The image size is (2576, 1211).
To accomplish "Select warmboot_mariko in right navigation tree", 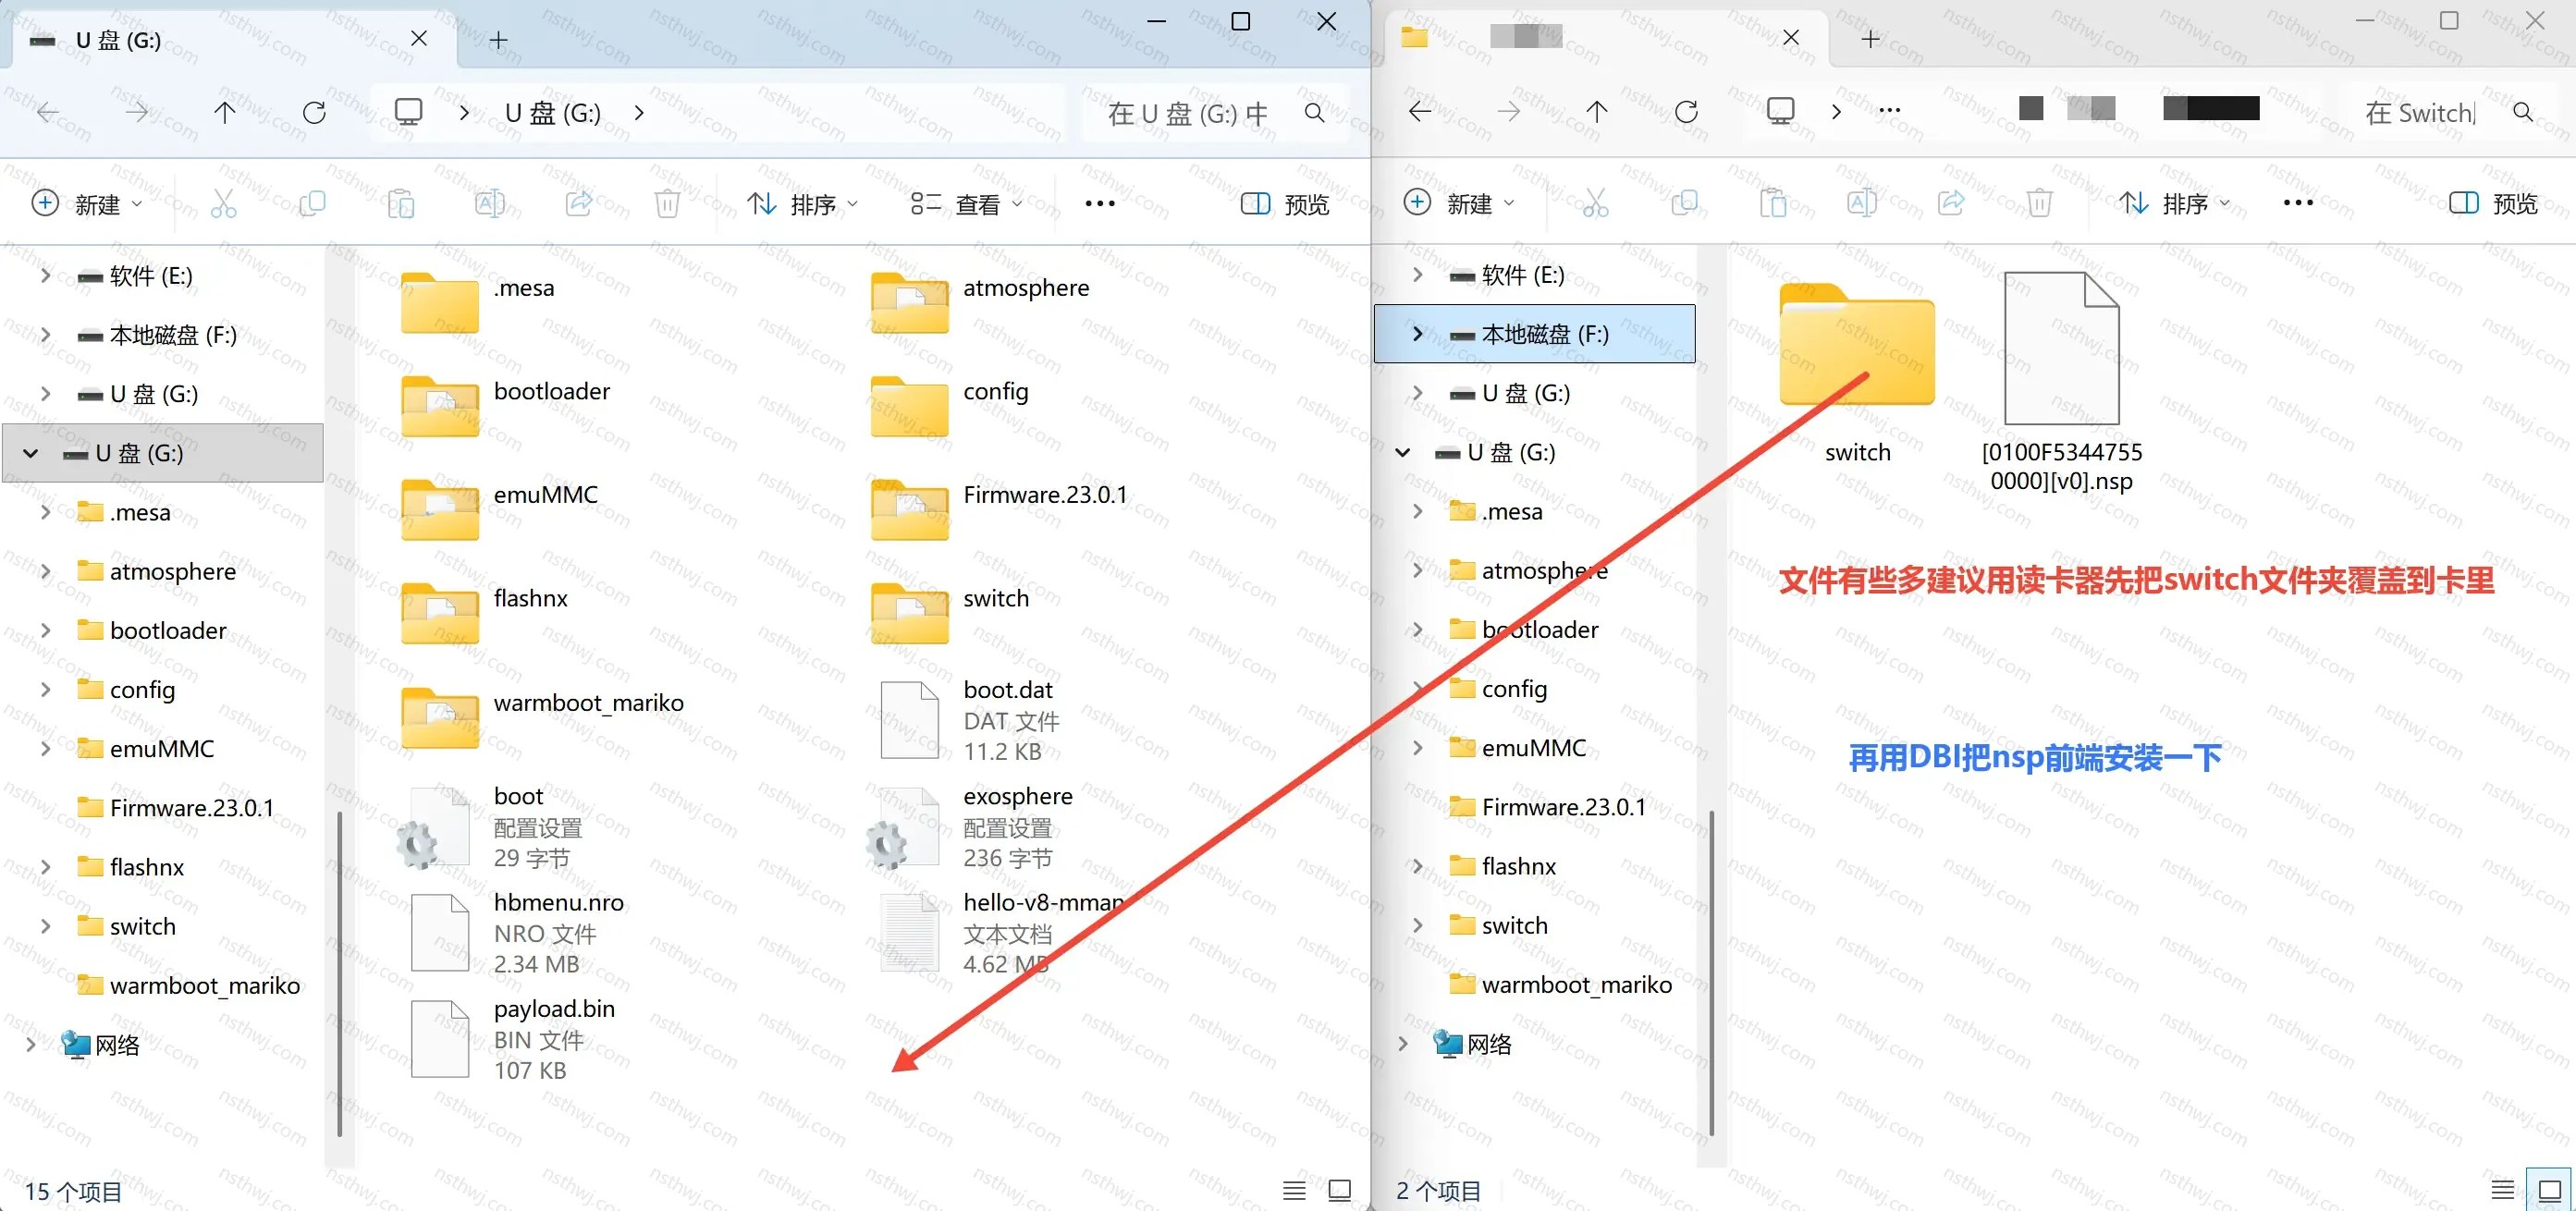I will pyautogui.click(x=1576, y=984).
